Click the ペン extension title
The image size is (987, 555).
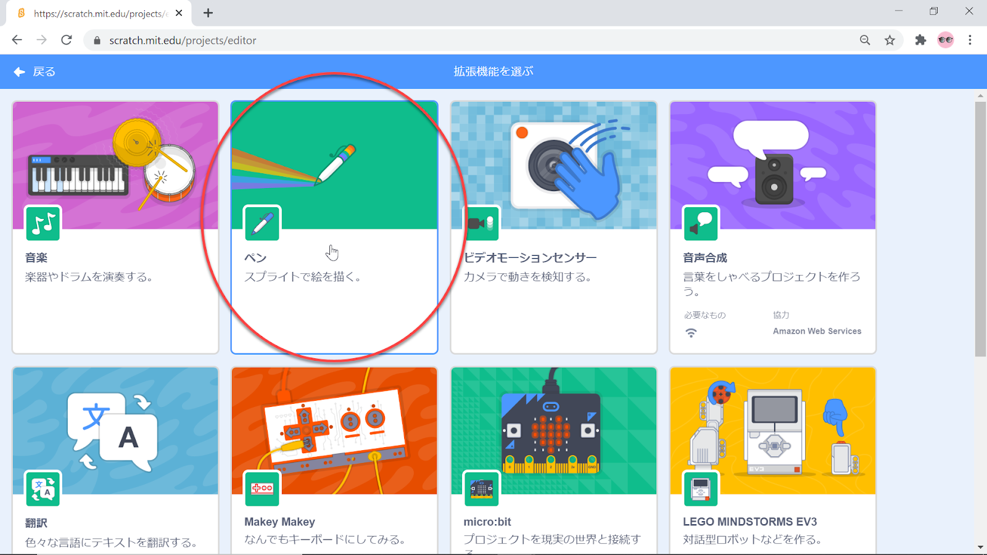pyautogui.click(x=255, y=258)
